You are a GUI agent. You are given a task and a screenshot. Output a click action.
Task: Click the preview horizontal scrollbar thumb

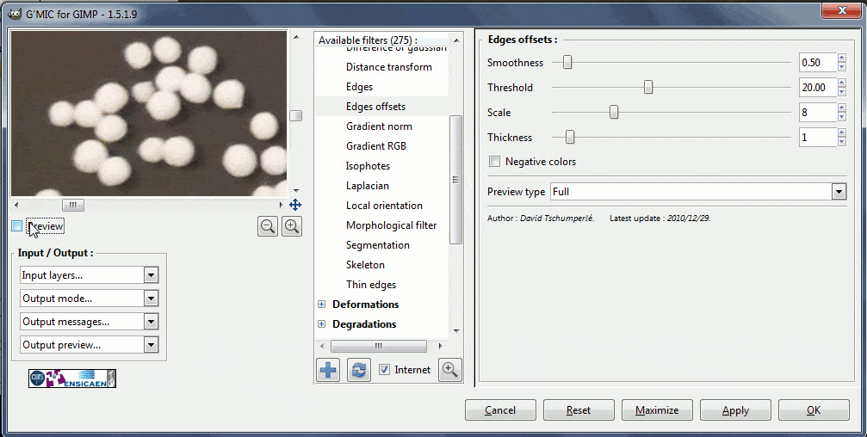coord(73,205)
